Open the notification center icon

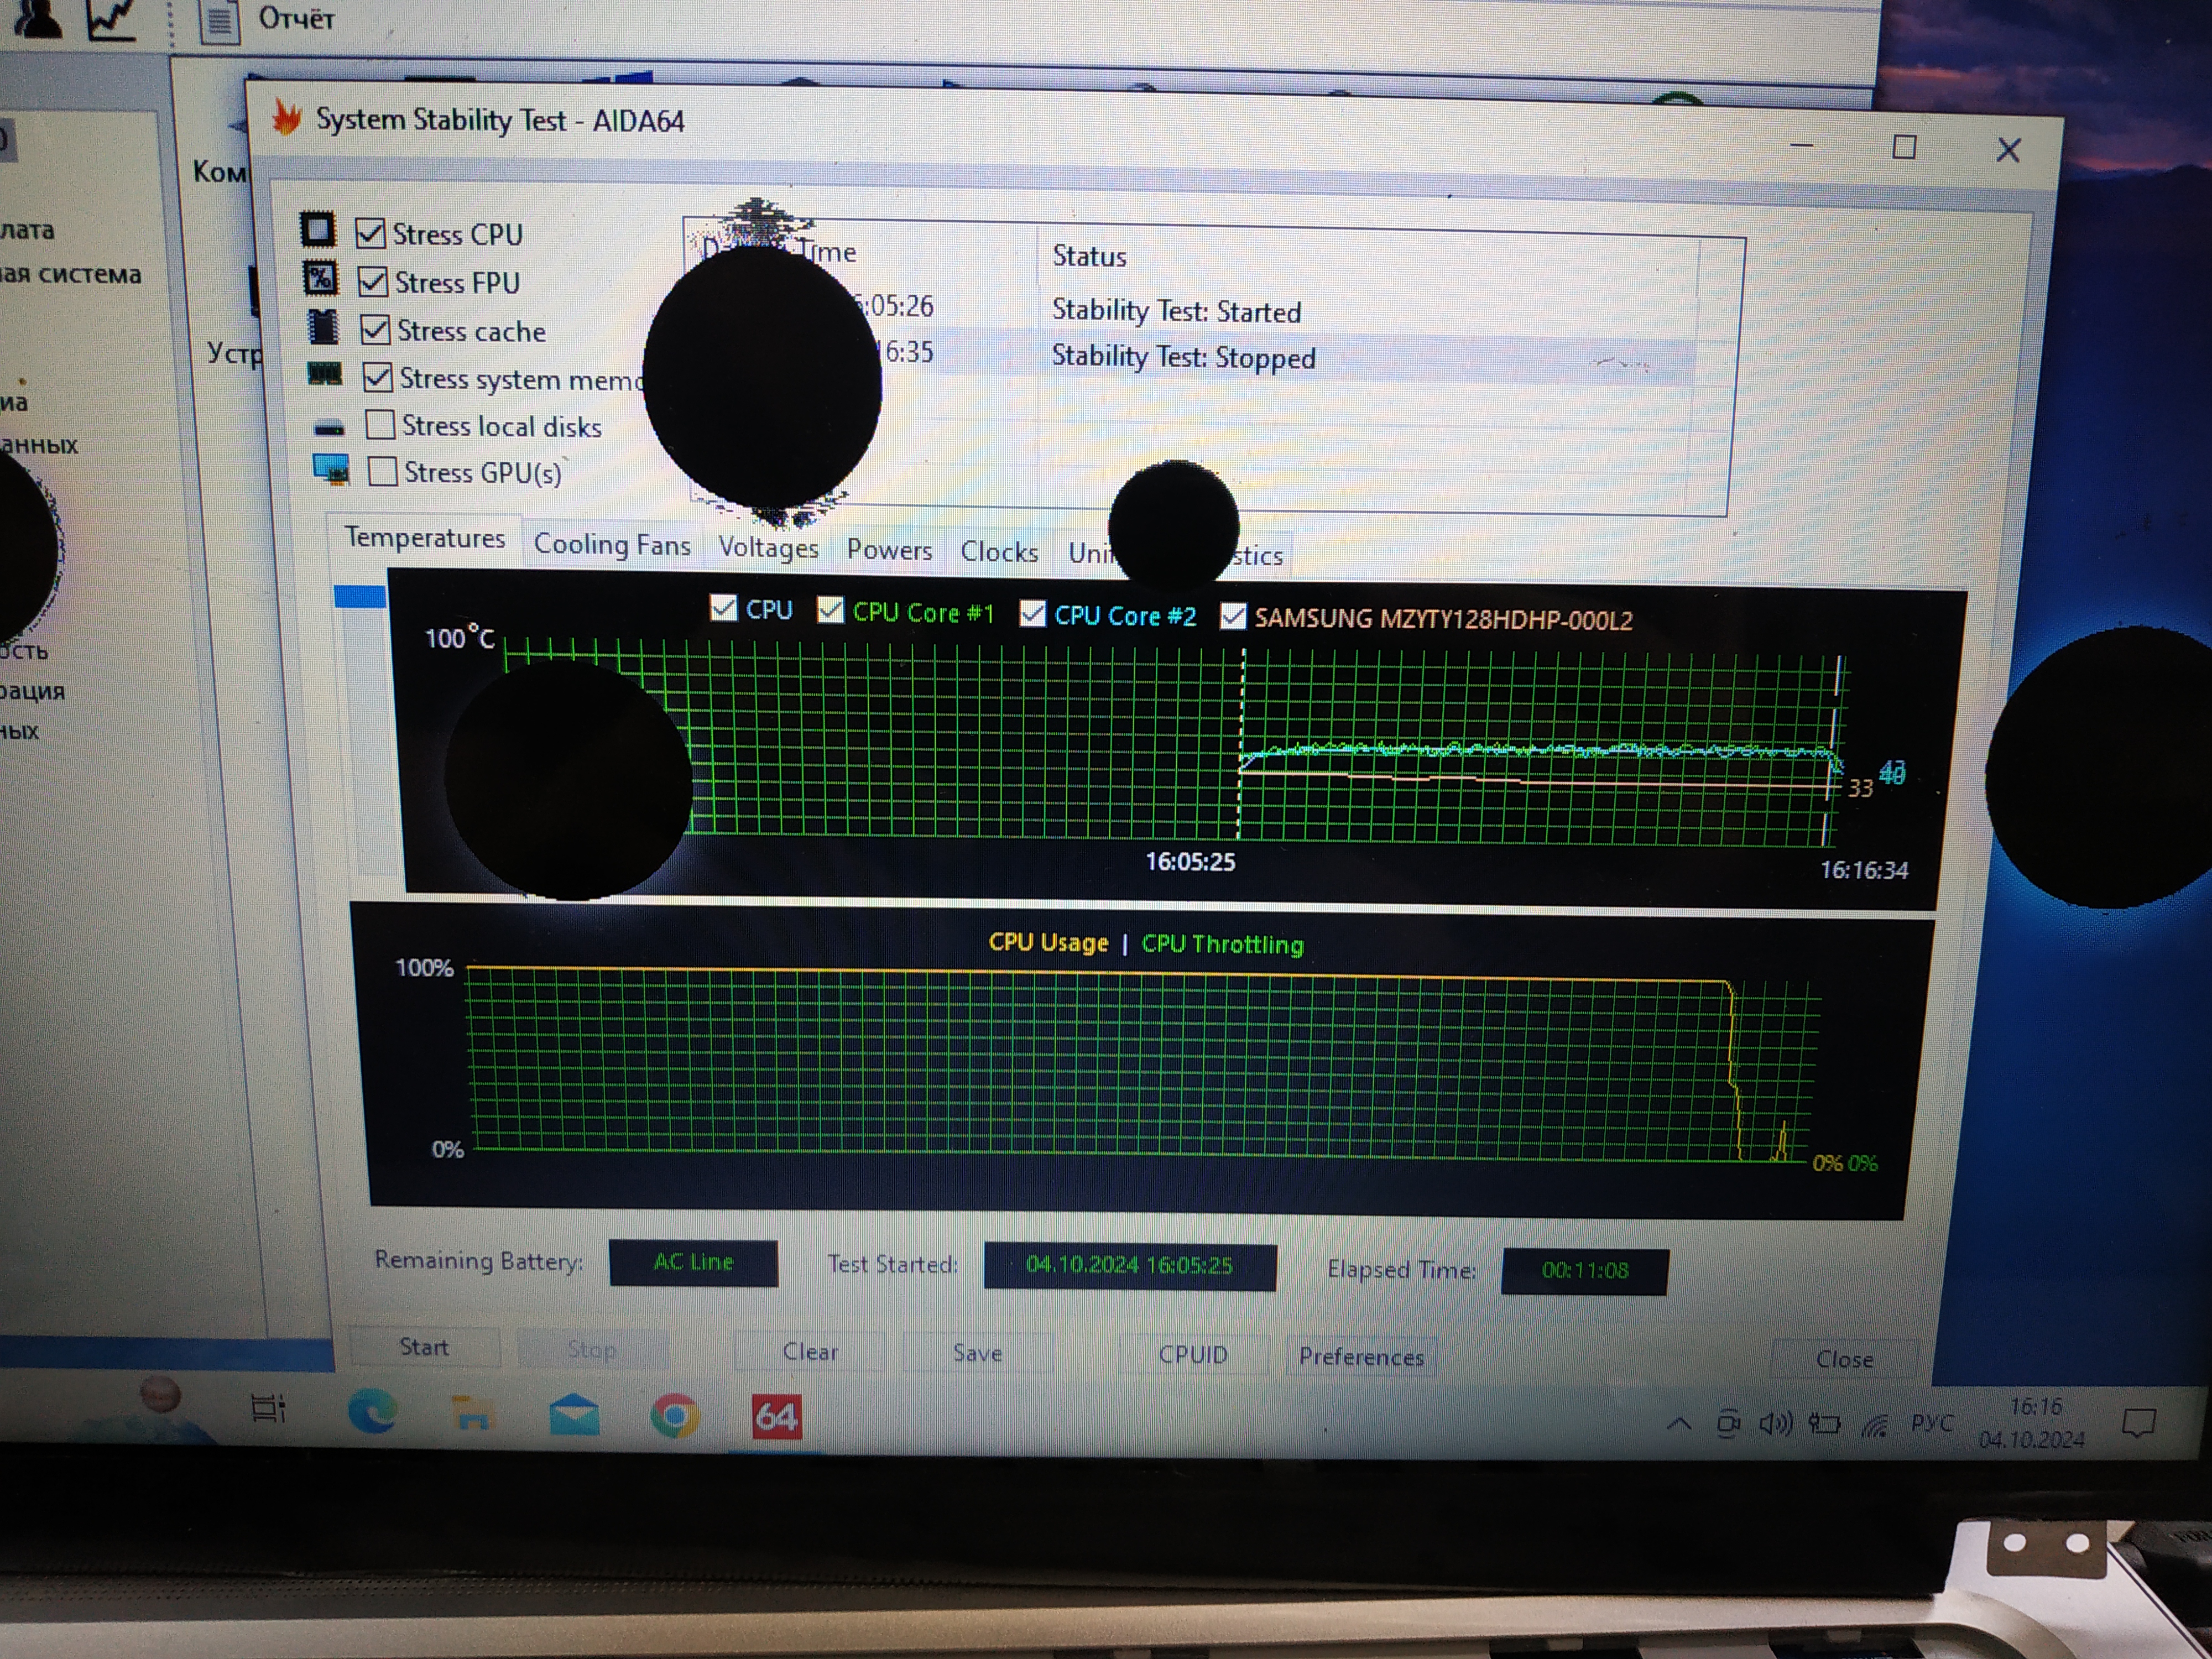point(2138,1423)
